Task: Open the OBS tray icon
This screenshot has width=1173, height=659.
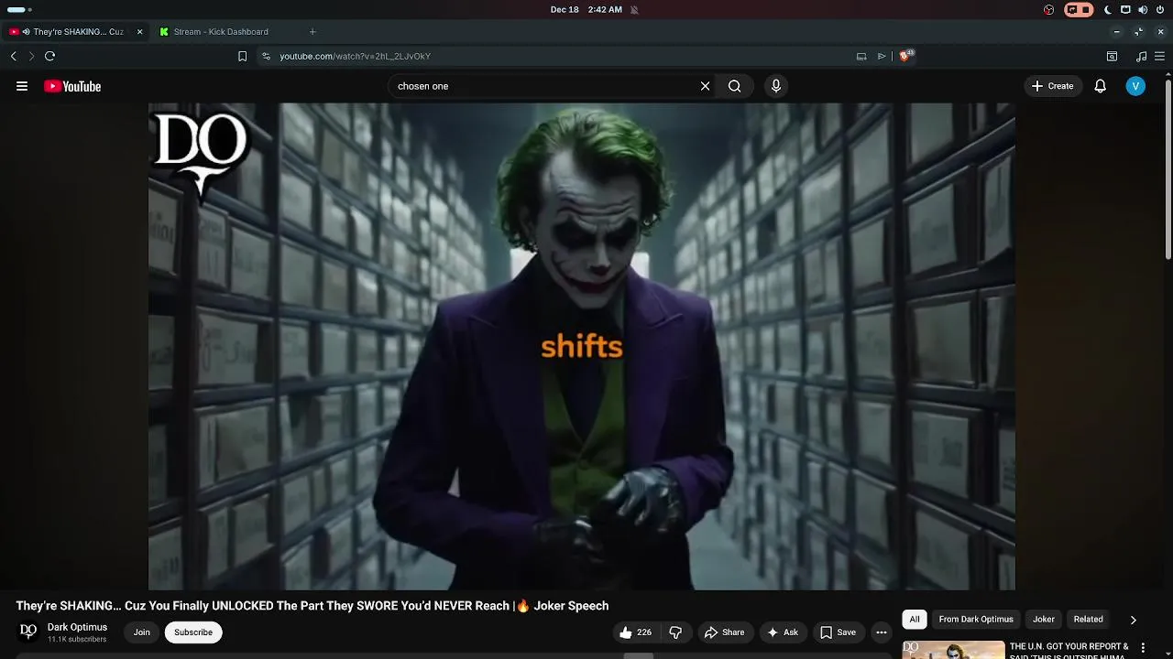Action: 1049,10
